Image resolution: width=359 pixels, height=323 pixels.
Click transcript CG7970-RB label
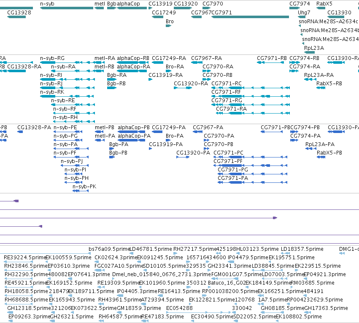218,75
